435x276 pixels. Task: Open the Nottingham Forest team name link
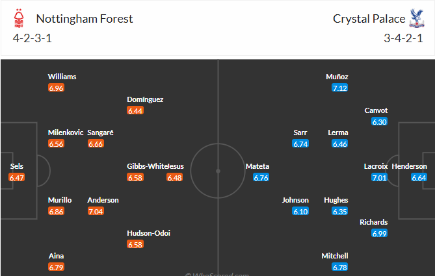tap(85, 19)
